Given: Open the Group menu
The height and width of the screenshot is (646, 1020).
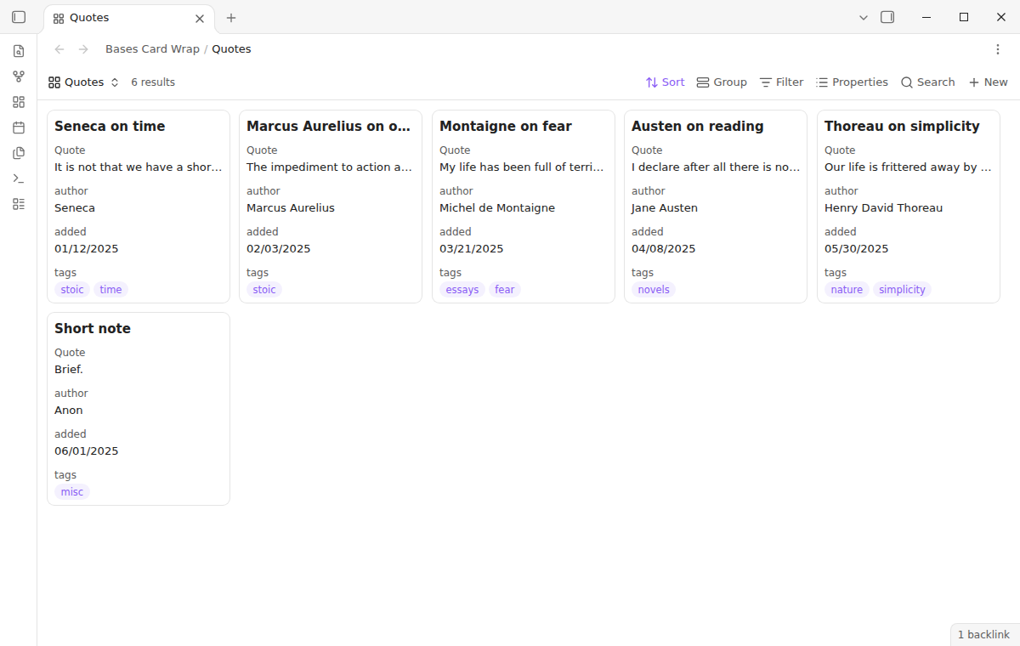Looking at the screenshot, I should click(x=722, y=82).
